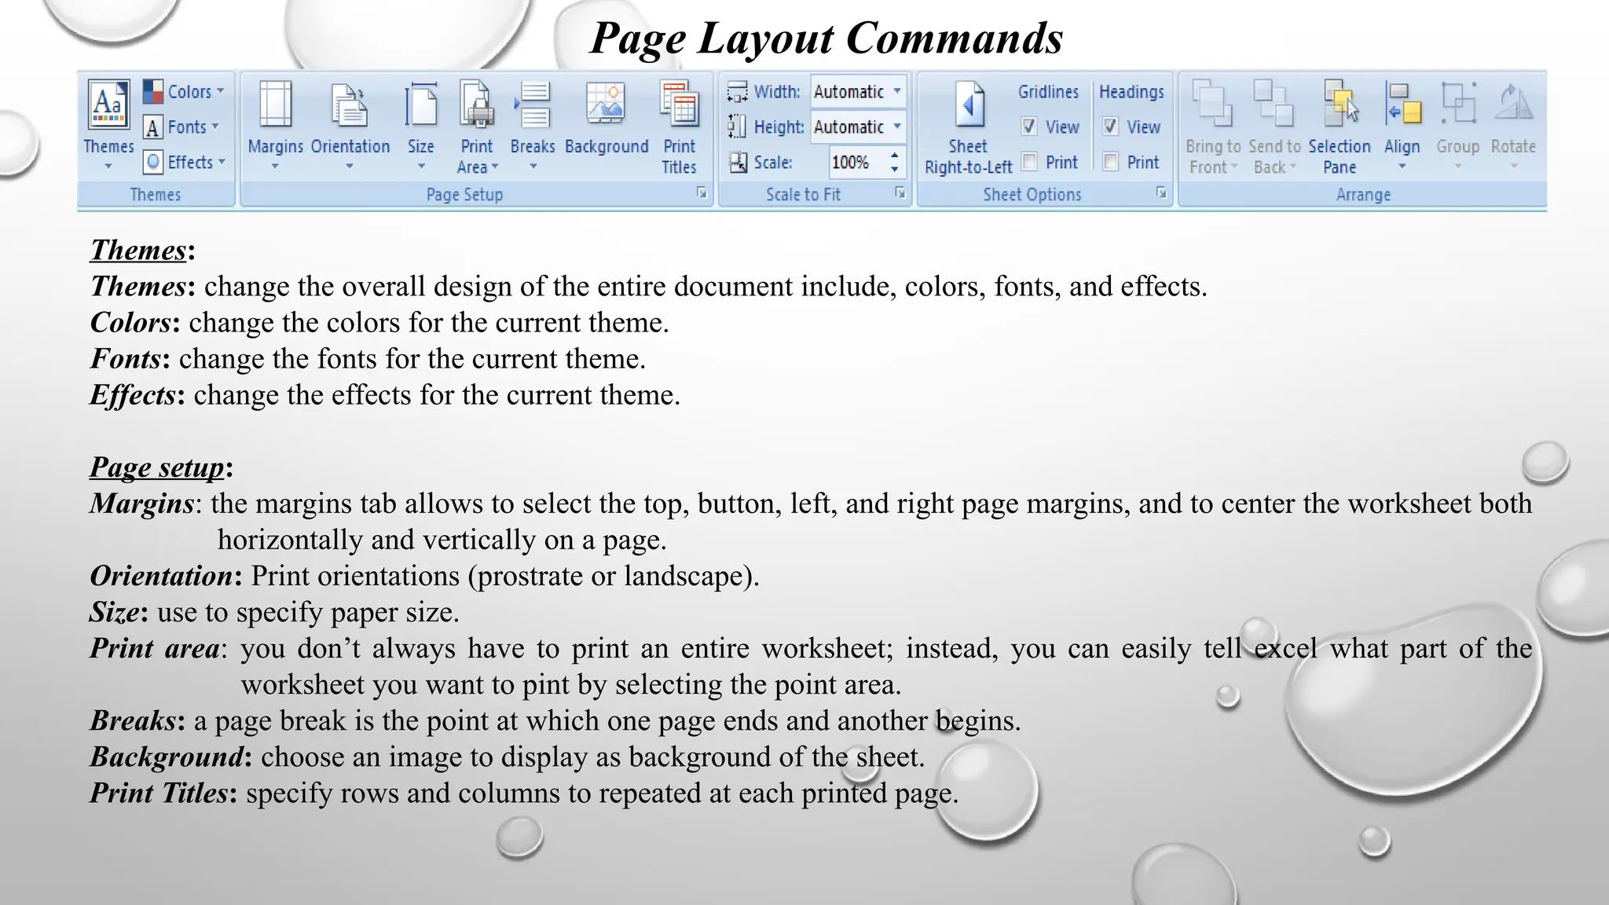This screenshot has width=1609, height=905.
Task: Expand the Size dropdown arrow
Action: coord(421,167)
